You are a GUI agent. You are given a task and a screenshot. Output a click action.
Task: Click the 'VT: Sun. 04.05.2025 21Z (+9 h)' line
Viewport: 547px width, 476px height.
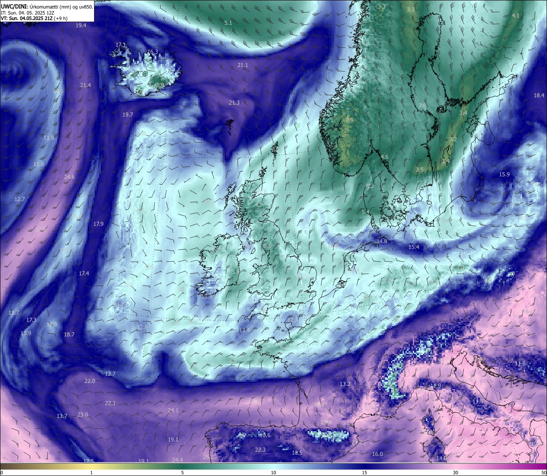[x=34, y=18]
